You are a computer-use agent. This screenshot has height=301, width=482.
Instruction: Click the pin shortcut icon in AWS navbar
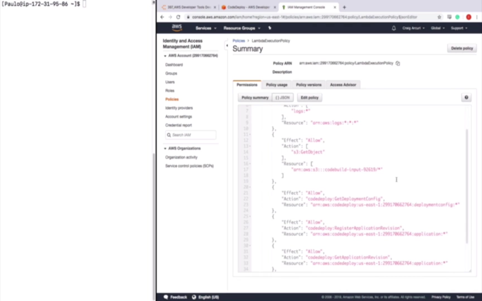pyautogui.click(x=269, y=28)
